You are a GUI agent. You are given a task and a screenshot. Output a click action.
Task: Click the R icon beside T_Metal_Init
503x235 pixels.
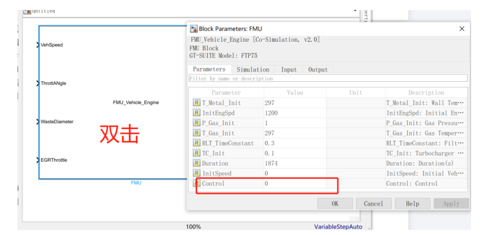[x=197, y=103]
